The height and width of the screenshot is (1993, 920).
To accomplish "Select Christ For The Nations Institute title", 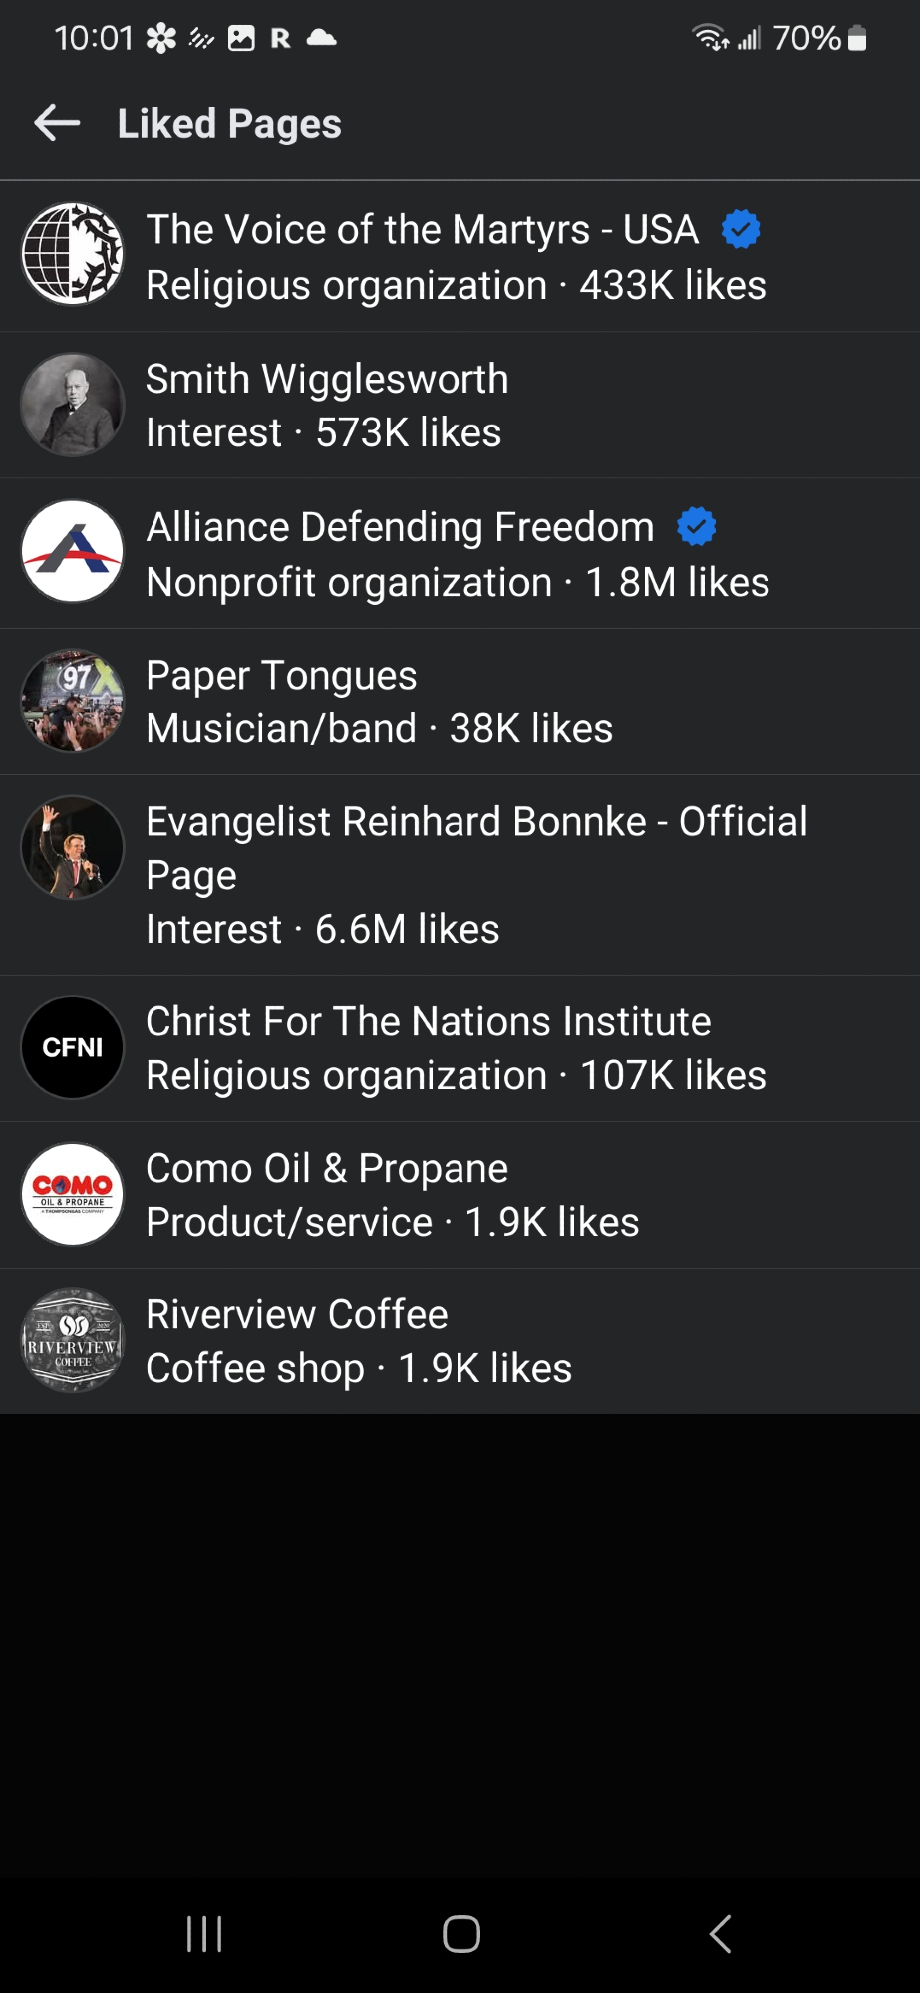I will 428,1022.
